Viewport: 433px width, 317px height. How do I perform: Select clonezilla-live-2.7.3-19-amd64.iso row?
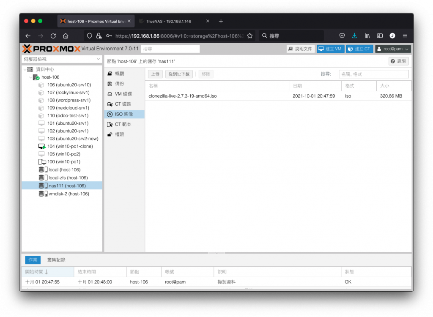pyautogui.click(x=278, y=96)
